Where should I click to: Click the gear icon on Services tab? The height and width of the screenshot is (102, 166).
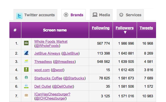(121, 15)
